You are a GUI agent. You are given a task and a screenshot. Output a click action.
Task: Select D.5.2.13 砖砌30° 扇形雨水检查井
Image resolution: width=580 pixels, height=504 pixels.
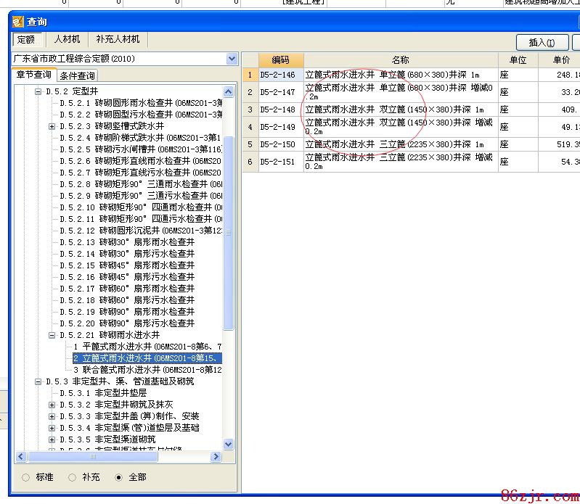127,242
